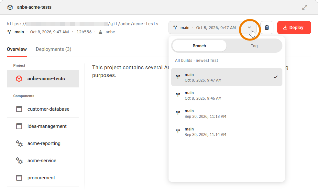318x191 pixels.
Task: Switch the selector toggle to Tag
Action: tap(254, 46)
